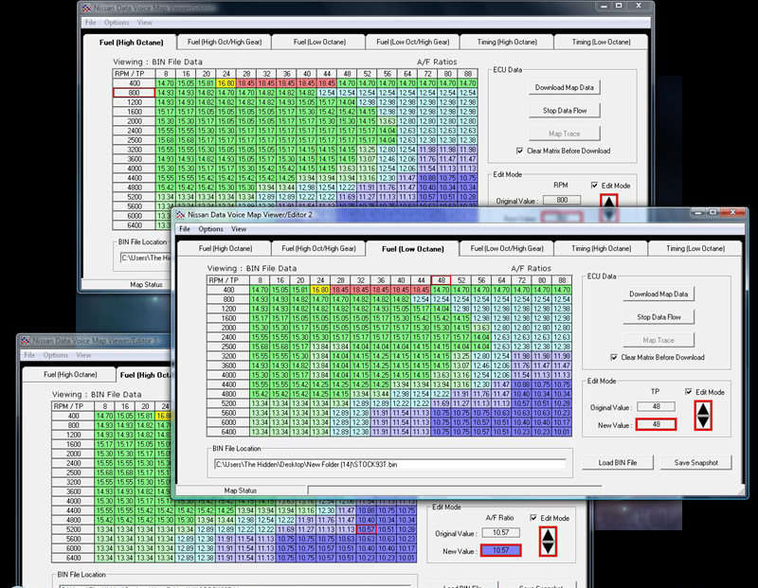Screen dimensions: 758x588
Task: Open the View menu in Editor 3
Action: point(83,355)
